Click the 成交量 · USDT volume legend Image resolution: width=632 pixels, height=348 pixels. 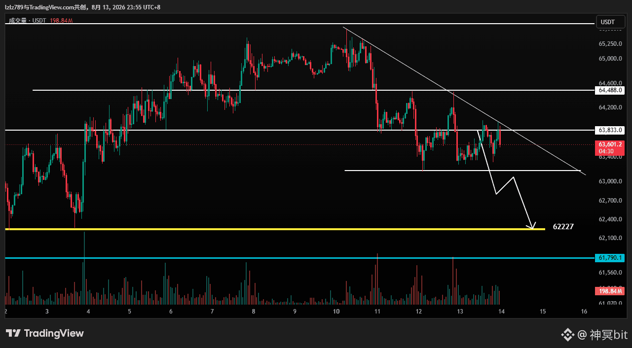tap(41, 21)
